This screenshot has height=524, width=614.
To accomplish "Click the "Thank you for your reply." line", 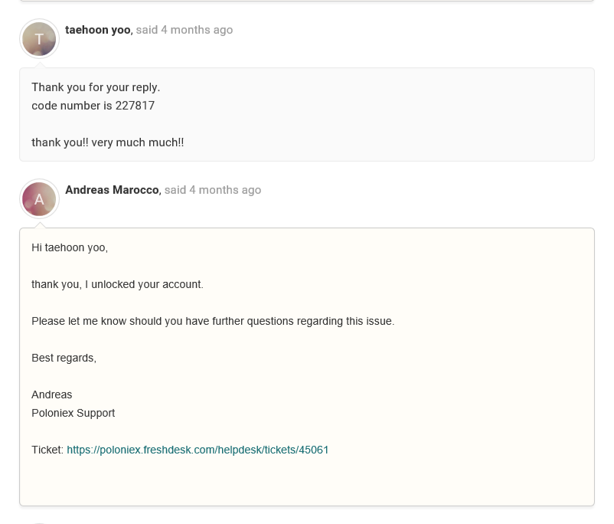I will 96,87.
